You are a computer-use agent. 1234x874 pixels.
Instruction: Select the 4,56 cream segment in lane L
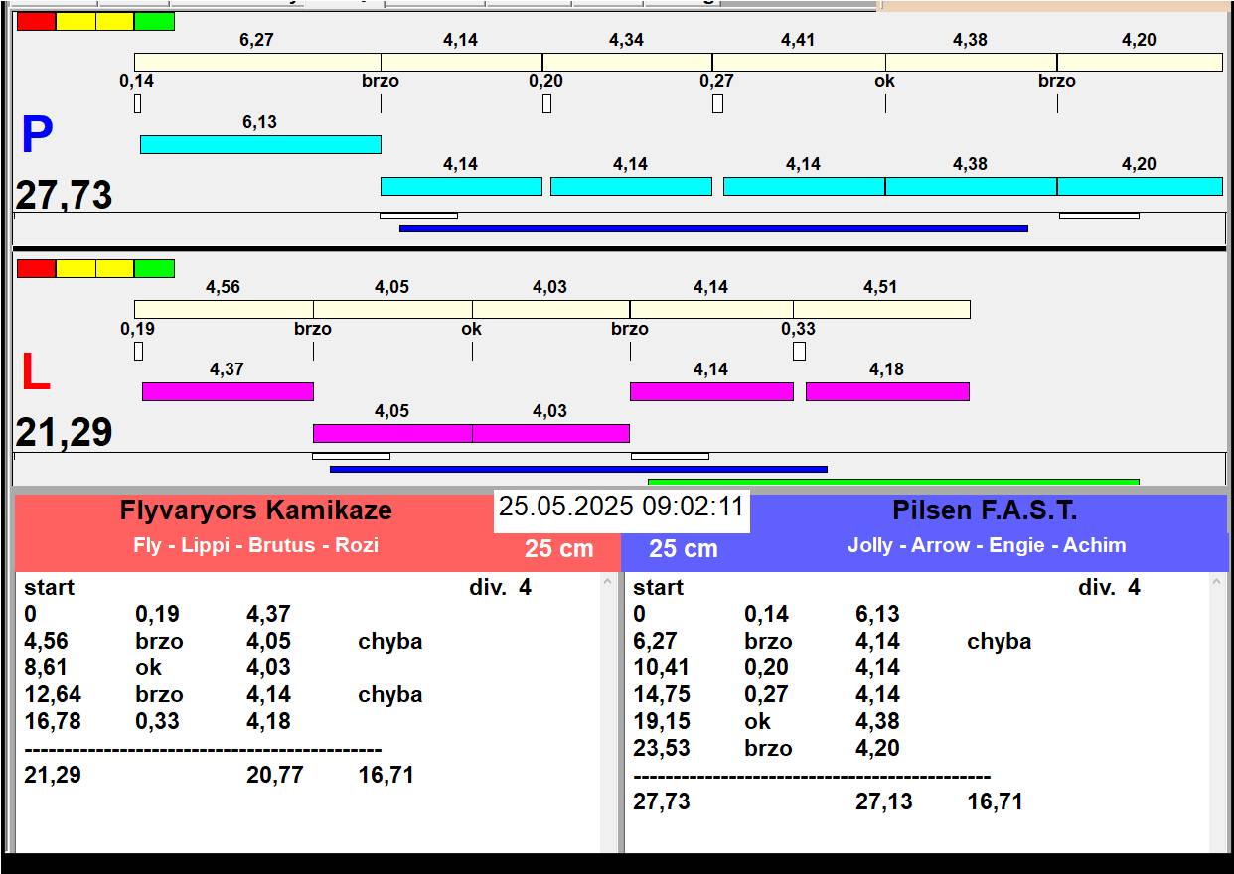(224, 310)
